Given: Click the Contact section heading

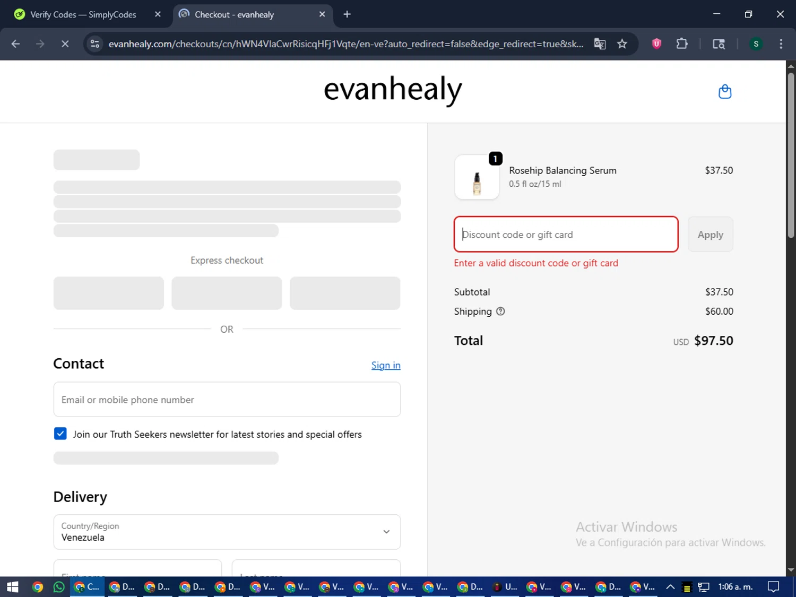Looking at the screenshot, I should coord(79,364).
